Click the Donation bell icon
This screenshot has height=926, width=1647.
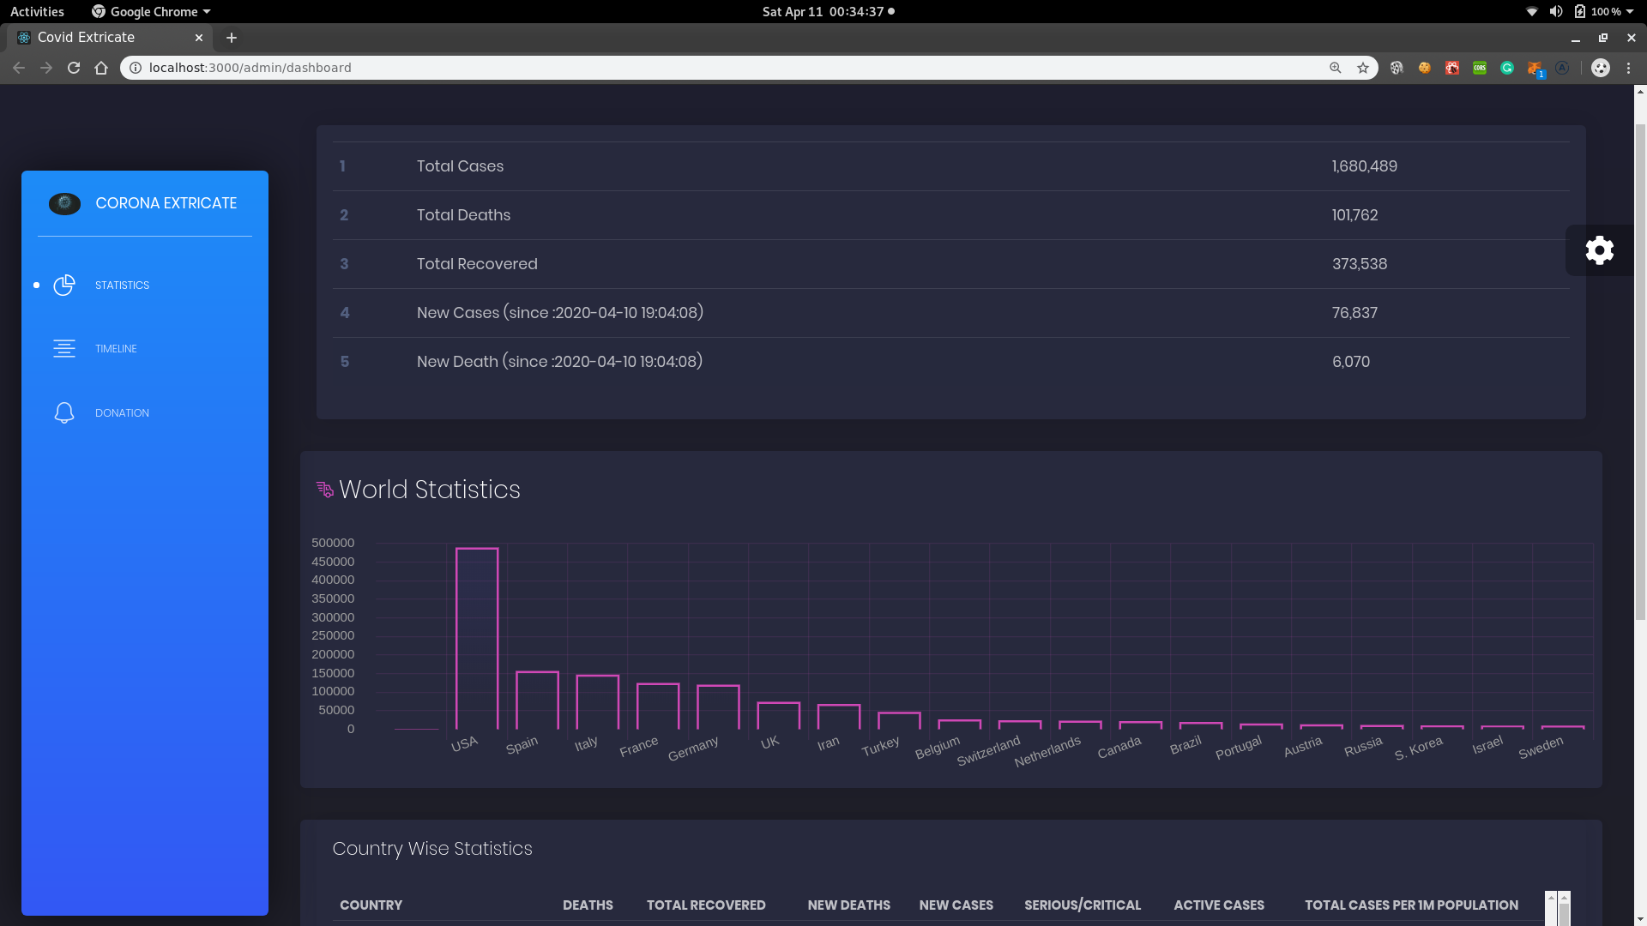64,413
